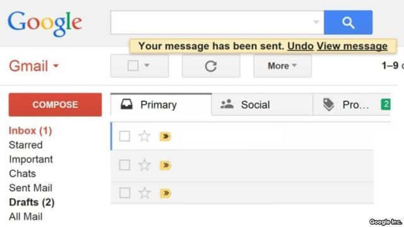Open the search options dropdown arrow
This screenshot has height=227, width=404.
[x=316, y=22]
